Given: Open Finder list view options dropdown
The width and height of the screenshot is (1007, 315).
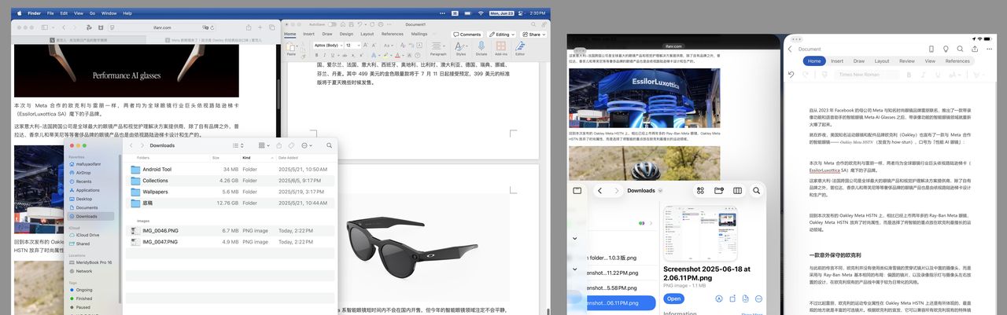Looking at the screenshot, I should [238, 145].
